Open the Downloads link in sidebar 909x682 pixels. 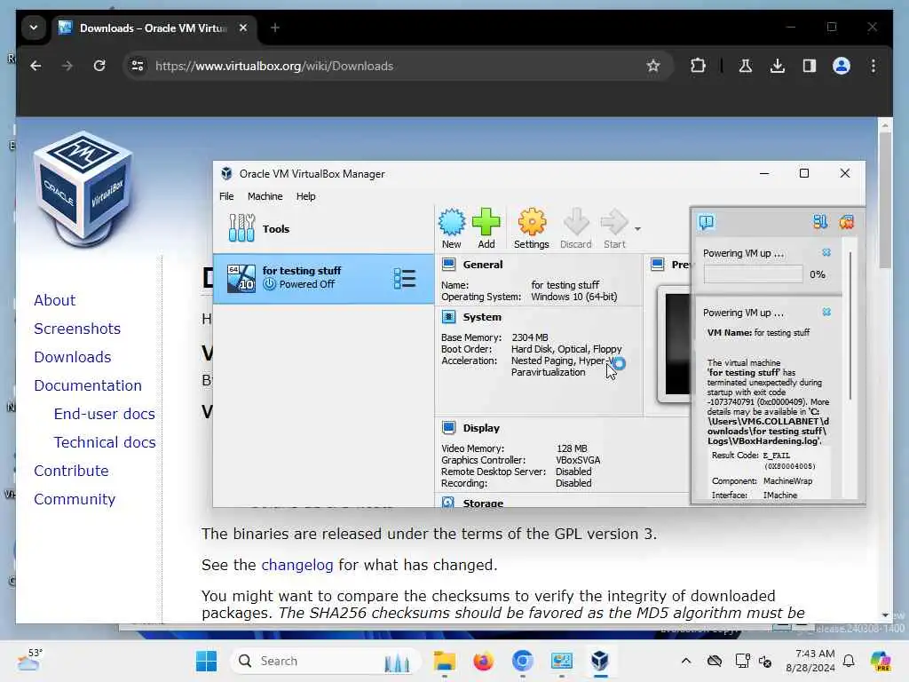click(73, 357)
